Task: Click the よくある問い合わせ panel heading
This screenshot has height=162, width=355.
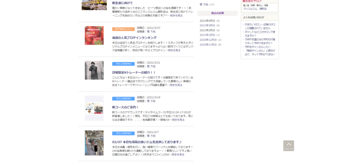Action: pos(260,17)
